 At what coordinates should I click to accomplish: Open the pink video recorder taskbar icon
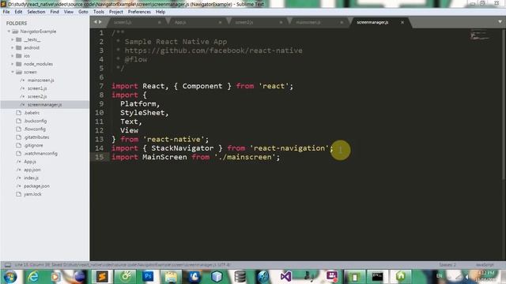331,277
